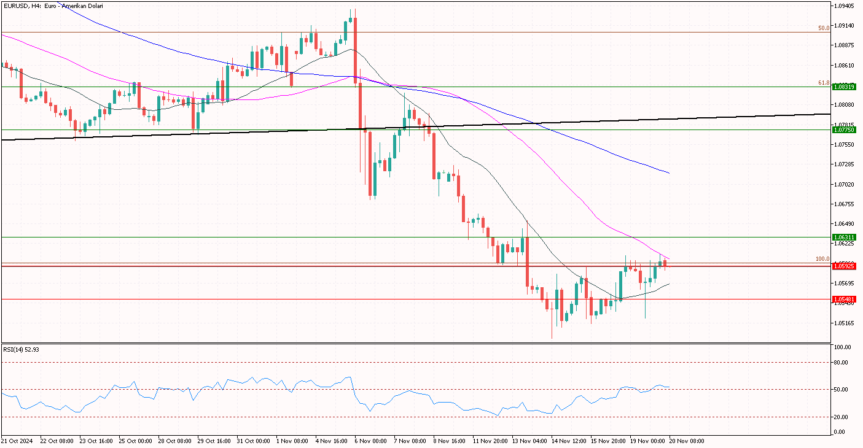The image size is (863, 448).
Task: Select the RSI(14) 52.93 indicator label
Action: 21,349
